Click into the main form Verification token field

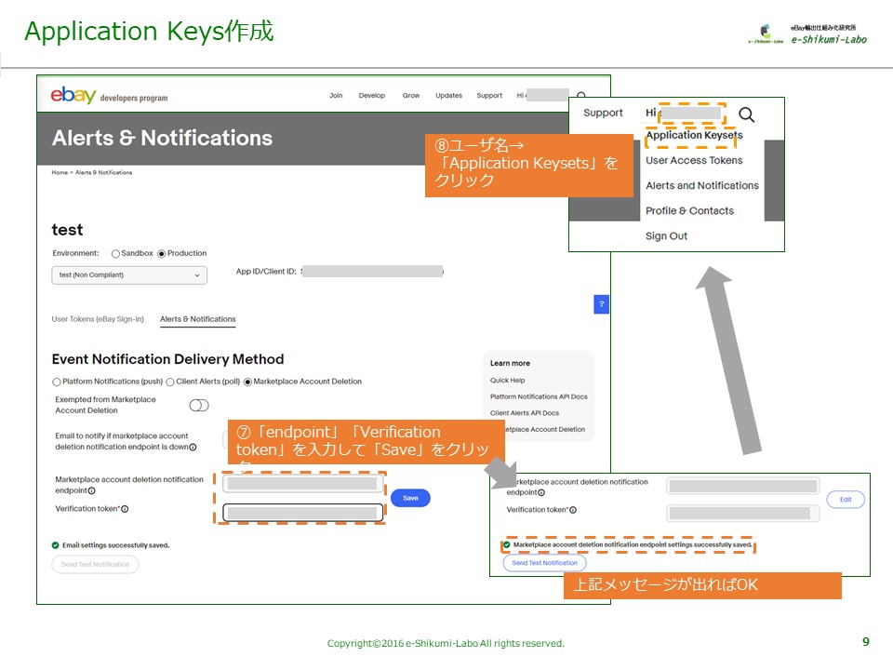tap(302, 513)
